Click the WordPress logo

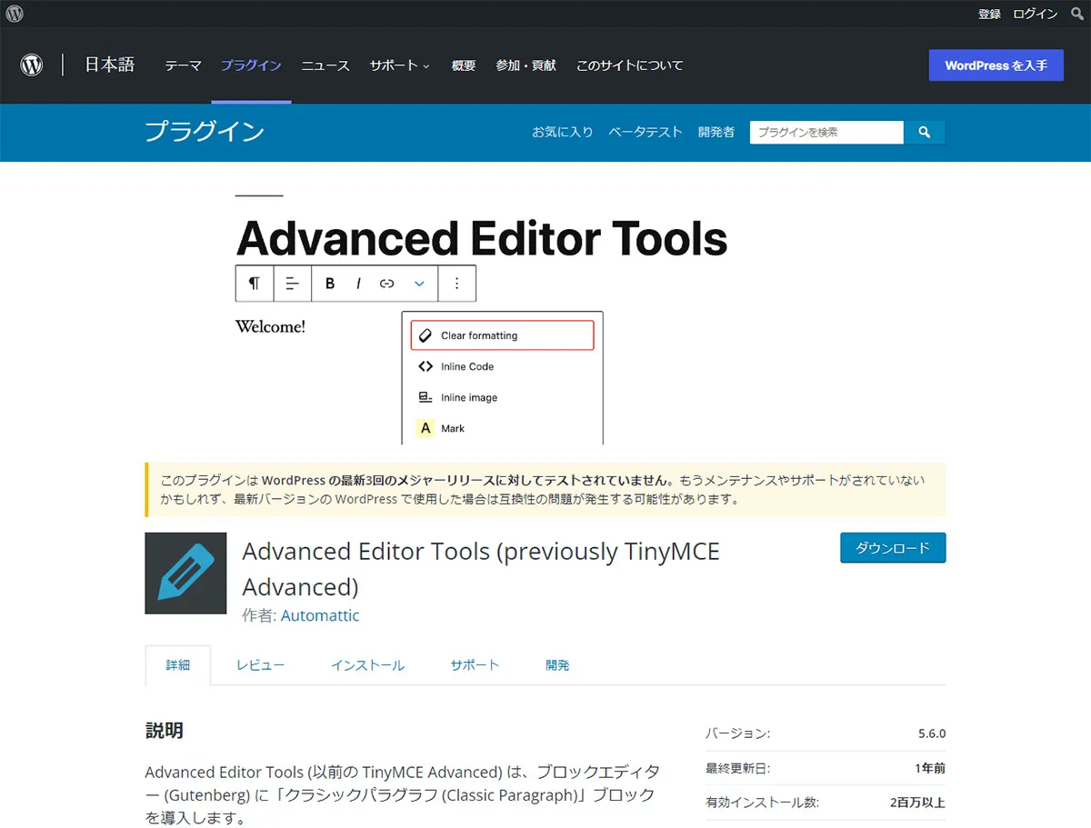[31, 65]
